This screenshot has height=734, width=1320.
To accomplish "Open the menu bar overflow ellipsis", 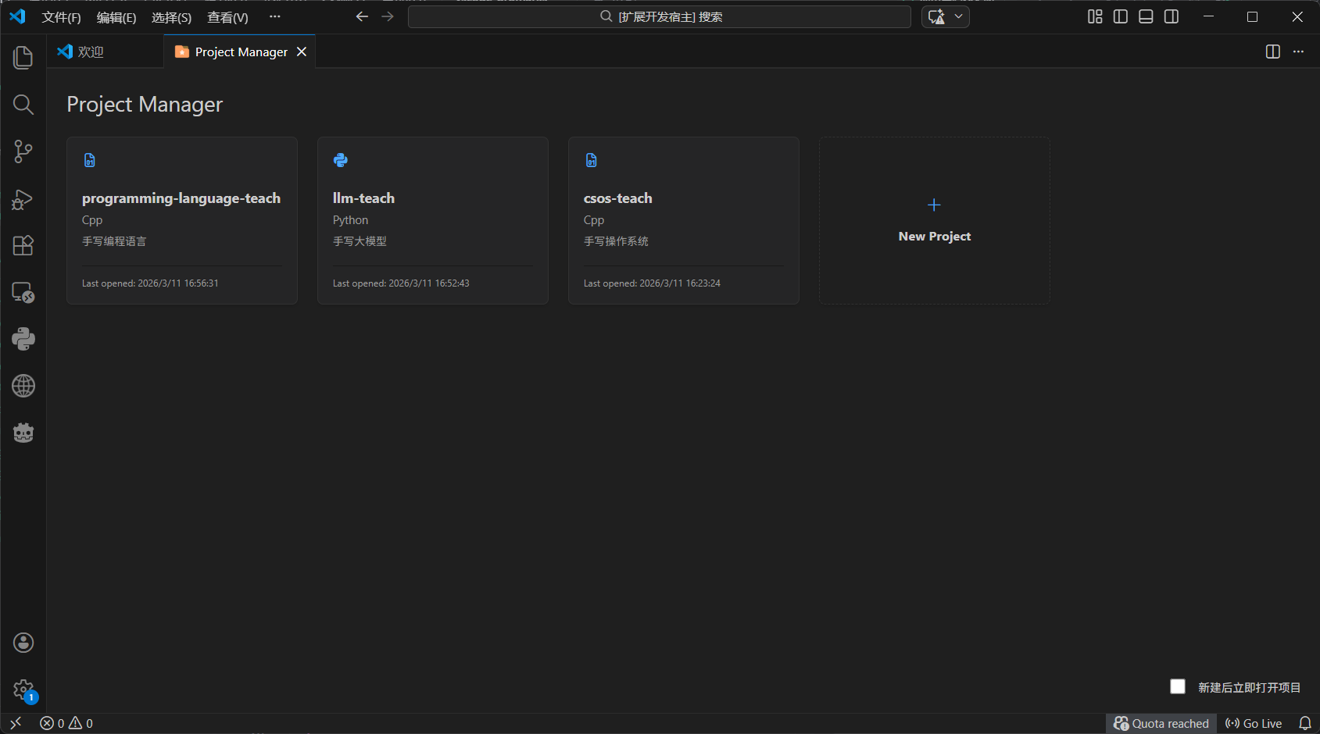I will click(274, 16).
